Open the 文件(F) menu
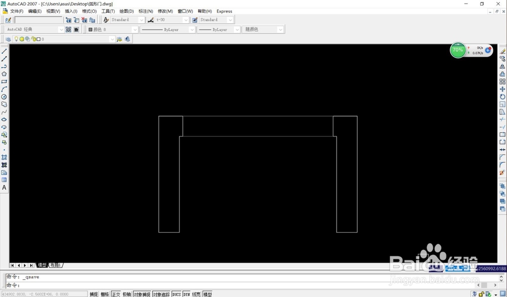 (x=17, y=11)
